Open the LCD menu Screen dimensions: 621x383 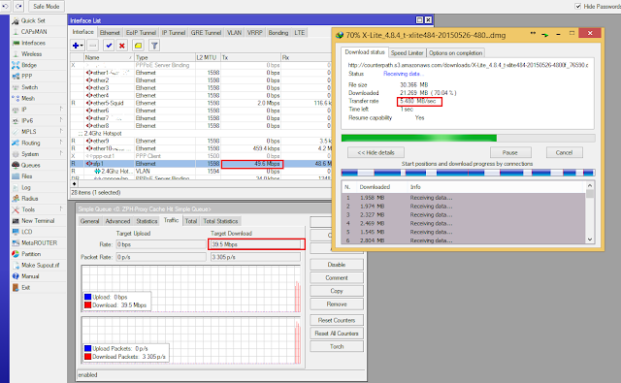(27, 232)
